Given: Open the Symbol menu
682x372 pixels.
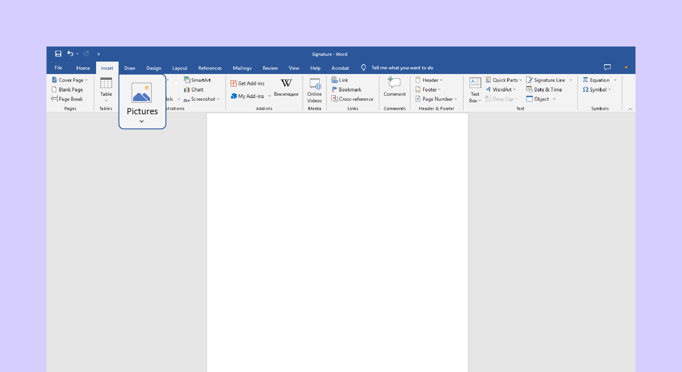Looking at the screenshot, I should (x=597, y=90).
